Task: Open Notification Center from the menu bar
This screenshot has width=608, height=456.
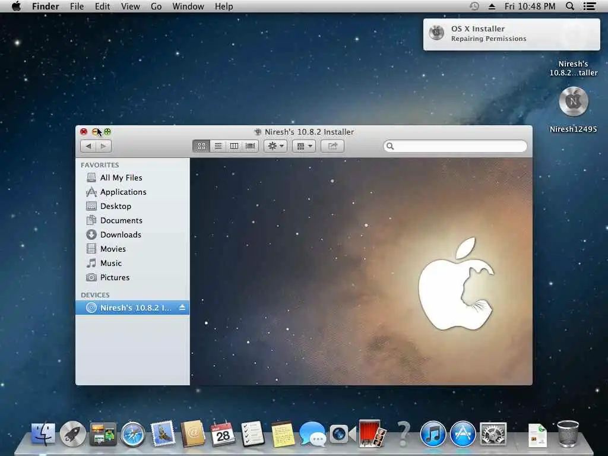Action: [x=590, y=6]
